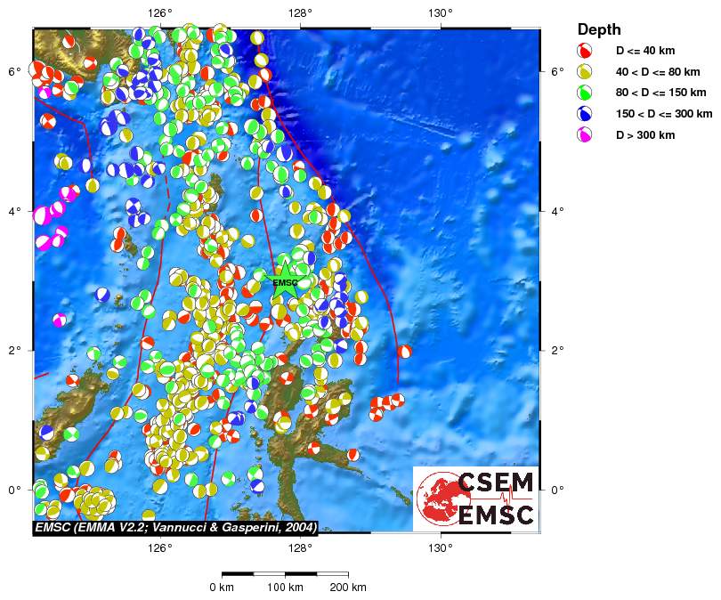Click the green beachball legend icon
Image resolution: width=721 pixels, height=600 pixels.
pos(587,93)
